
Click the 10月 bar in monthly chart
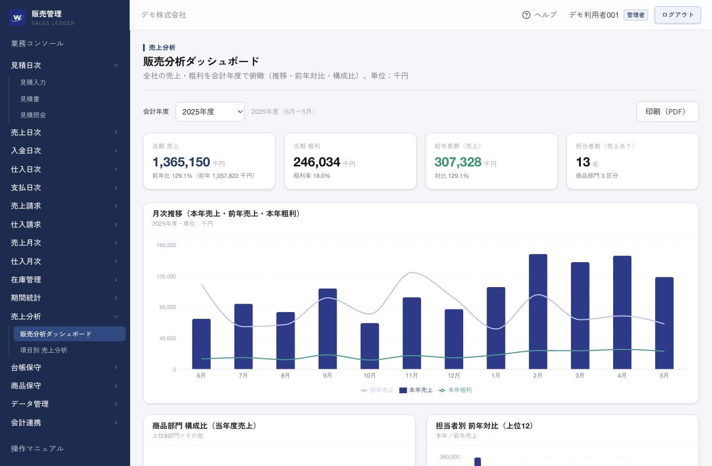pos(370,346)
